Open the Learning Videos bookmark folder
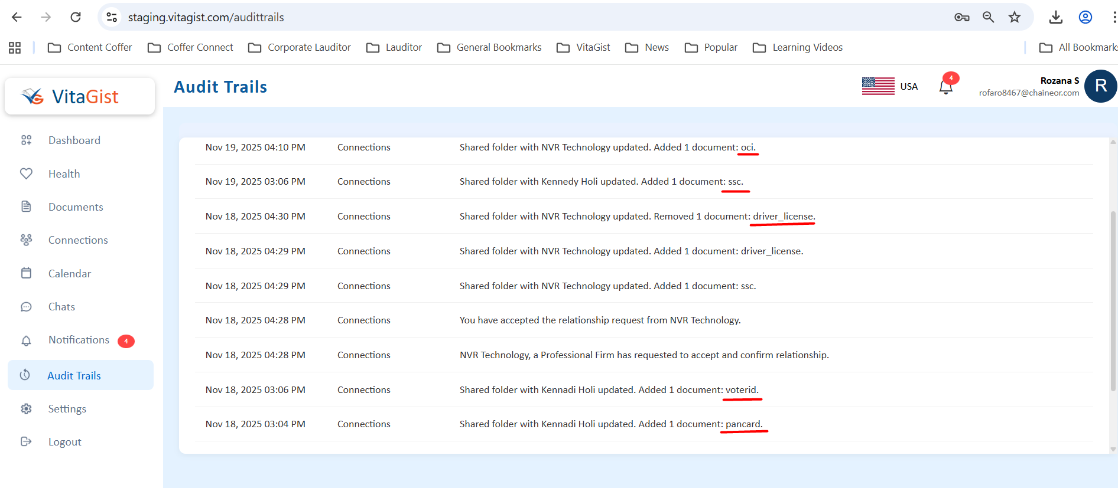The height and width of the screenshot is (488, 1118). (x=798, y=47)
